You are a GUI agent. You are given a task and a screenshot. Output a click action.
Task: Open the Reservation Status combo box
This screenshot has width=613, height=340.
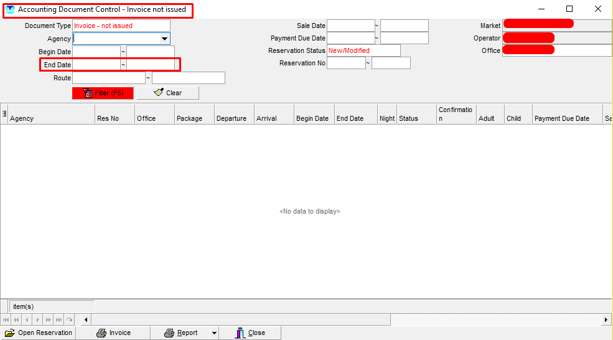(x=363, y=50)
